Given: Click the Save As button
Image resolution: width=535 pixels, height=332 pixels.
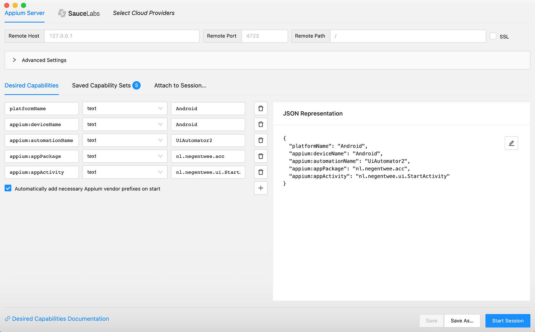Looking at the screenshot, I should click(x=462, y=321).
